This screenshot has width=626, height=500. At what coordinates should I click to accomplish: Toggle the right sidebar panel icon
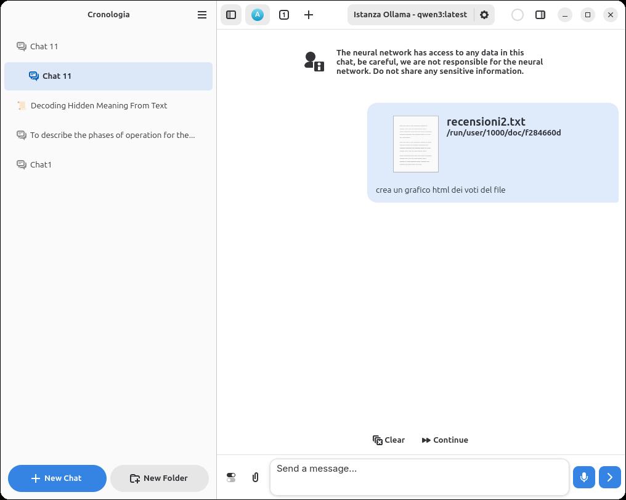[x=540, y=15]
